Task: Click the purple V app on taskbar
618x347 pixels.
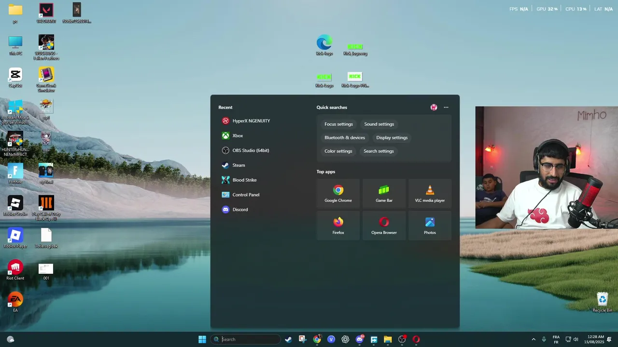Action: (331, 339)
